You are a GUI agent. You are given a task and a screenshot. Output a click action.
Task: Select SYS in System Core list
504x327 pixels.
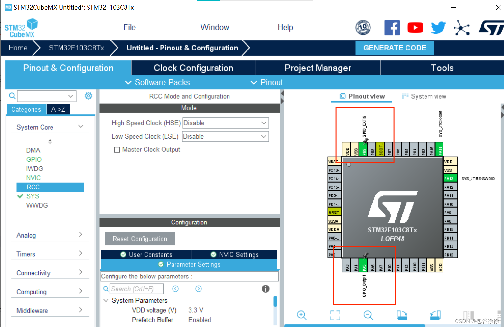pyautogui.click(x=33, y=196)
